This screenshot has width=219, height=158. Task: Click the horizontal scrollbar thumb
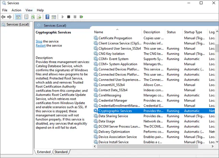click(x=147, y=146)
